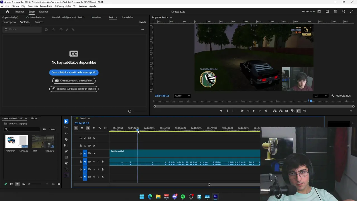357x201 pixels.
Task: Open Microsoft Edge from the taskbar
Action: click(x=150, y=197)
